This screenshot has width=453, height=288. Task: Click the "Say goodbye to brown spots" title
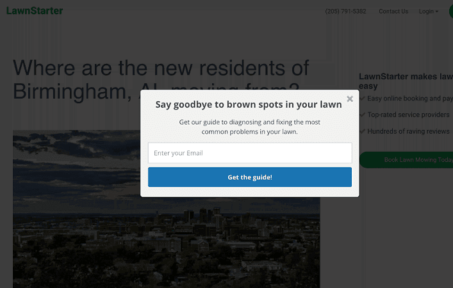(249, 104)
